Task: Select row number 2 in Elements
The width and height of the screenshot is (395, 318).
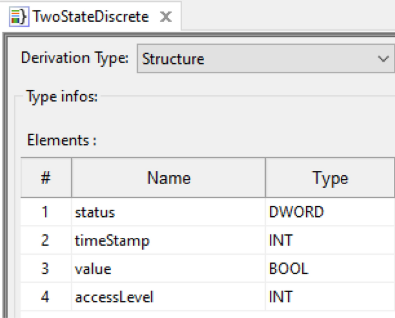Action: pyautogui.click(x=46, y=241)
